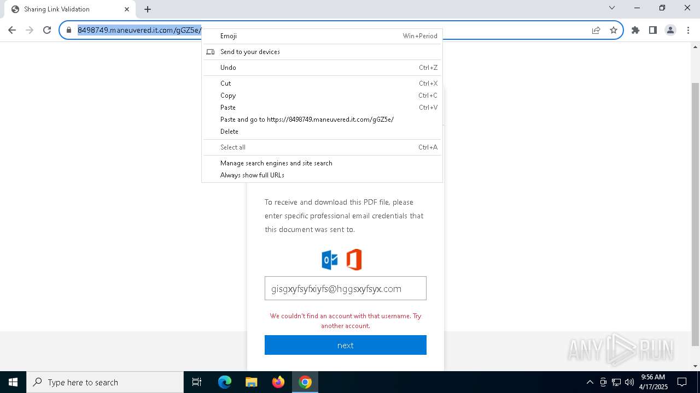Open the notification center icon
The width and height of the screenshot is (700, 393).
682,382
